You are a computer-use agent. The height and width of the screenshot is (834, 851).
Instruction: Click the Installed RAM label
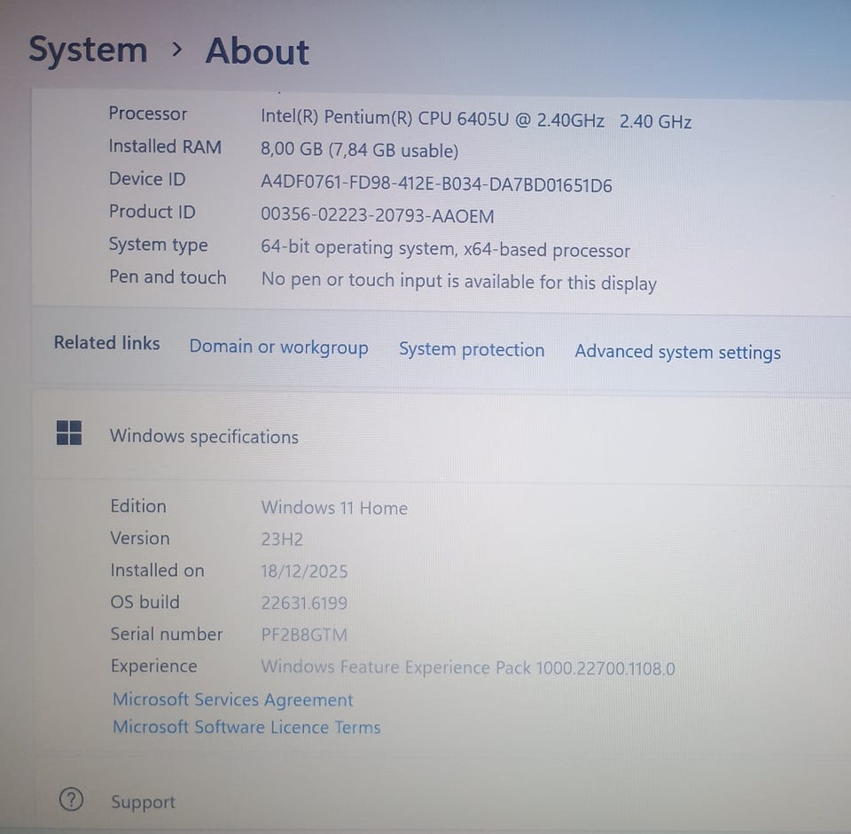[165, 146]
